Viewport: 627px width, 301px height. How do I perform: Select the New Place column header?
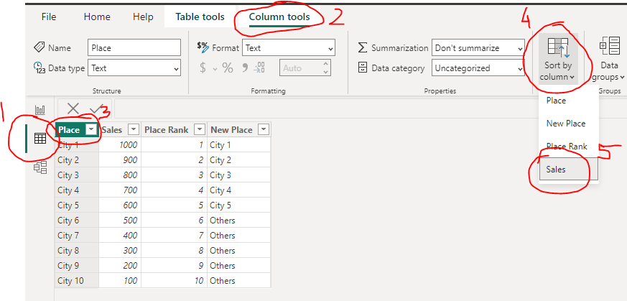click(231, 129)
